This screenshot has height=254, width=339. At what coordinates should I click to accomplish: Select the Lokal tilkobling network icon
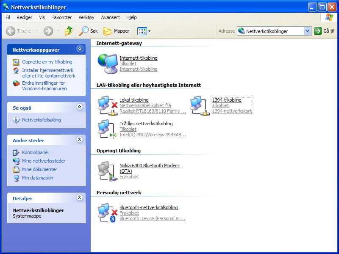click(x=108, y=105)
